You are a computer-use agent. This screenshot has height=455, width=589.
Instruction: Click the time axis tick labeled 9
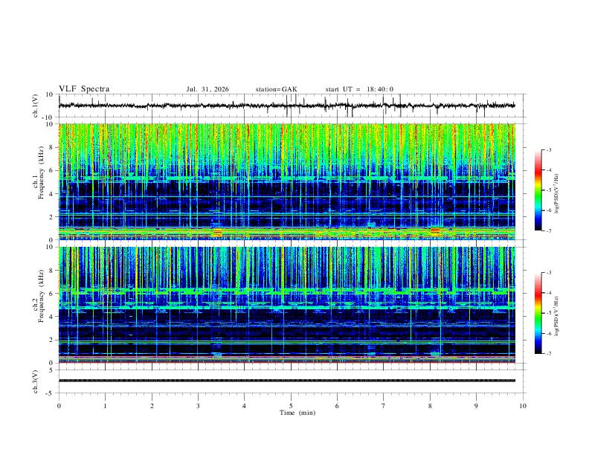click(x=476, y=406)
